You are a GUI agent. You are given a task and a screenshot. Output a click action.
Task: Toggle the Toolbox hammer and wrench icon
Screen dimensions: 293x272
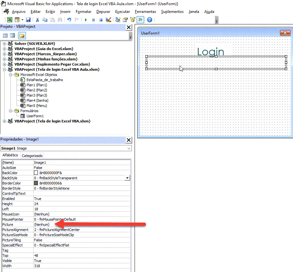click(140, 20)
